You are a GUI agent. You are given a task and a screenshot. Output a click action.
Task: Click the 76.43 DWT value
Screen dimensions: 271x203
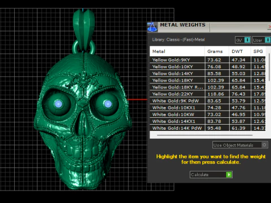tap(238, 94)
